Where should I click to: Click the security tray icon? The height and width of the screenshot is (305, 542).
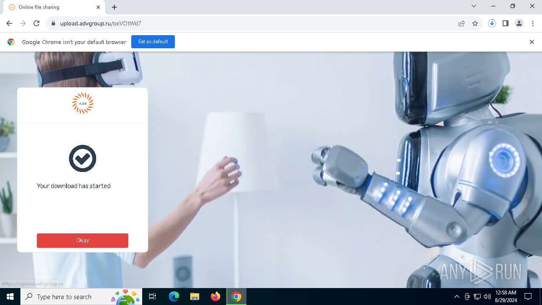[x=467, y=297]
